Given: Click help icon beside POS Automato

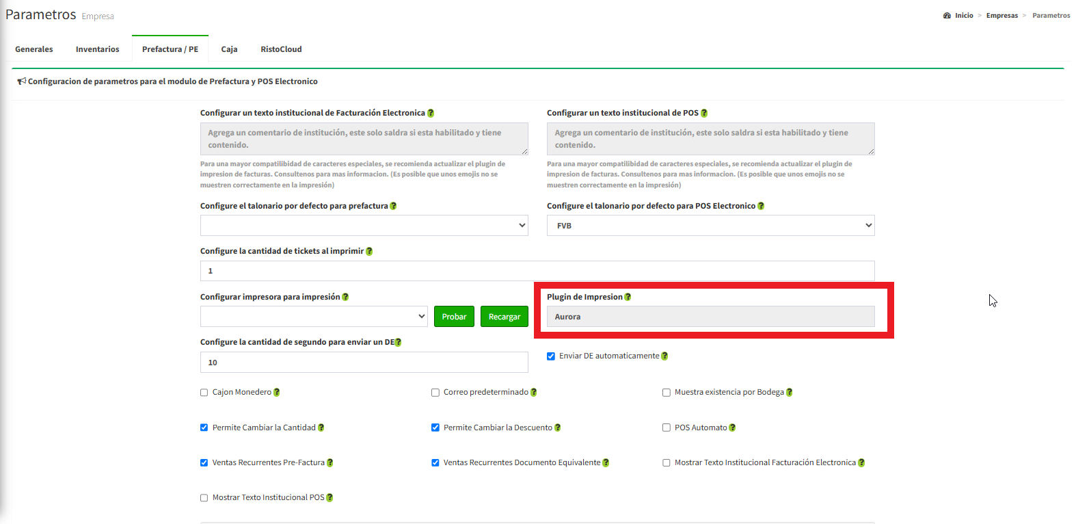Looking at the screenshot, I should 732,428.
